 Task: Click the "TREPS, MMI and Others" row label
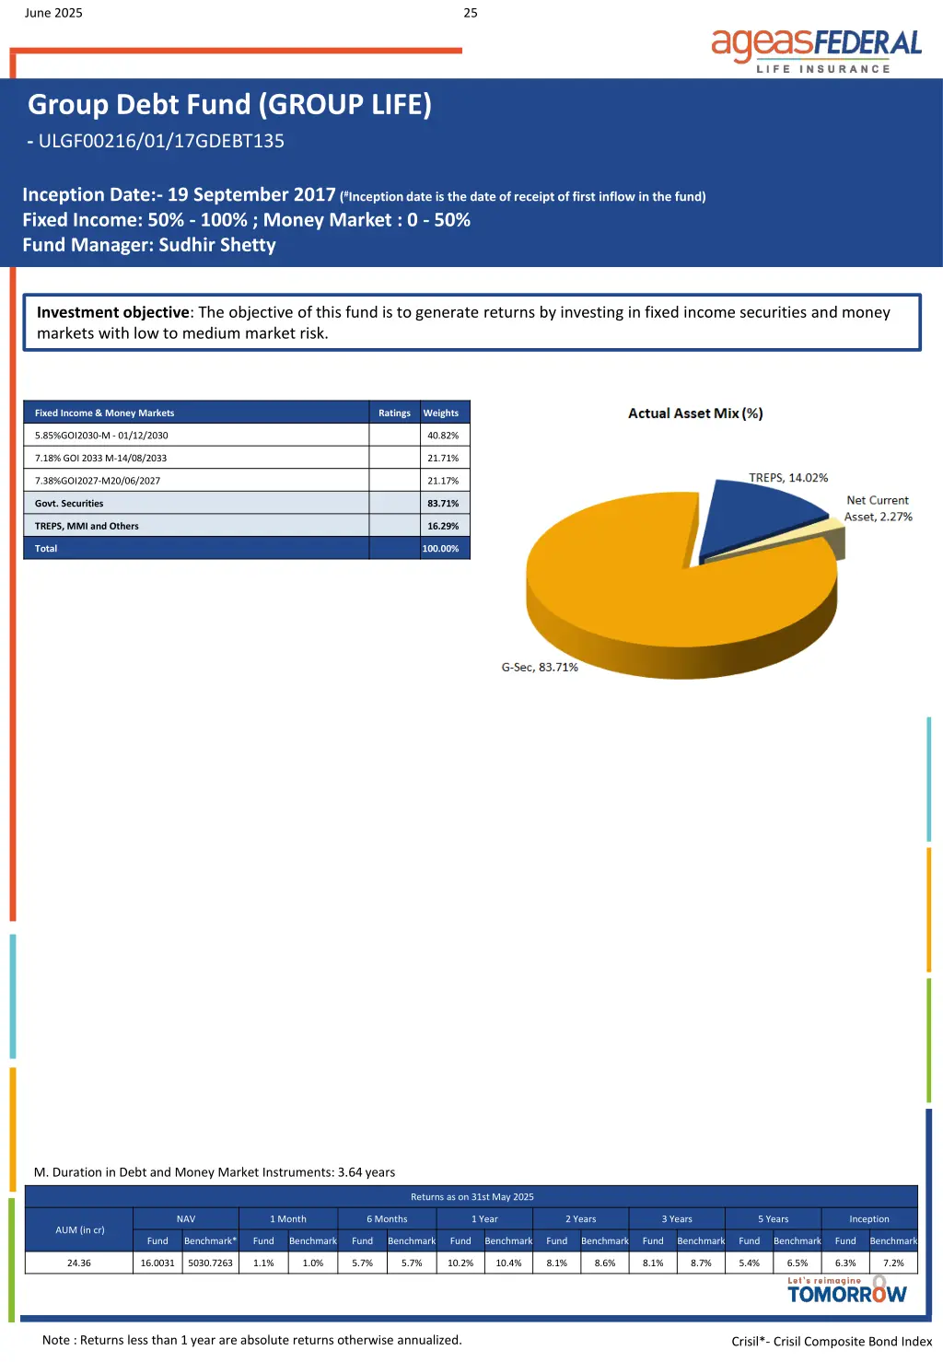tap(87, 526)
